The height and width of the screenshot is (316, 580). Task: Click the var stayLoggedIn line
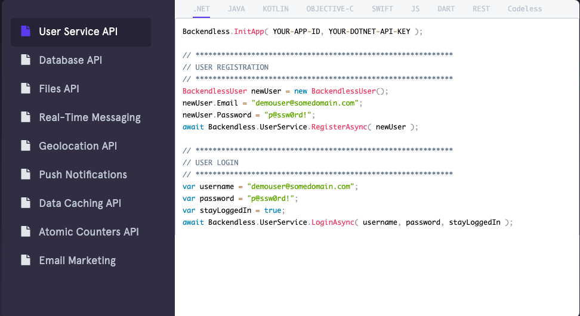234,210
